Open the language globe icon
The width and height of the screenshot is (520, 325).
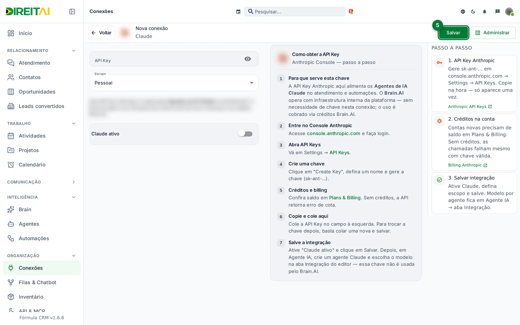click(463, 11)
